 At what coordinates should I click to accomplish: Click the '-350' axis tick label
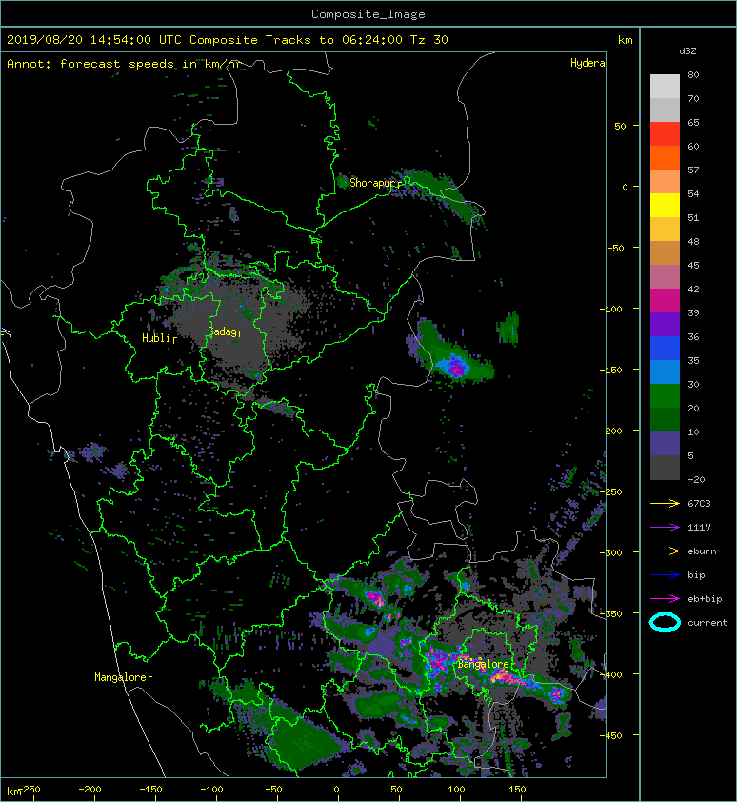[610, 613]
